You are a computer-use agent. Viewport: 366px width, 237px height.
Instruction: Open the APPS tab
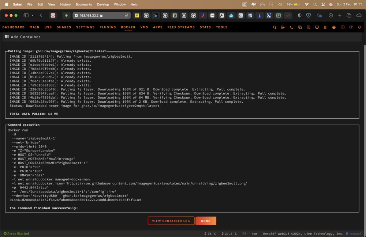pyautogui.click(x=158, y=27)
